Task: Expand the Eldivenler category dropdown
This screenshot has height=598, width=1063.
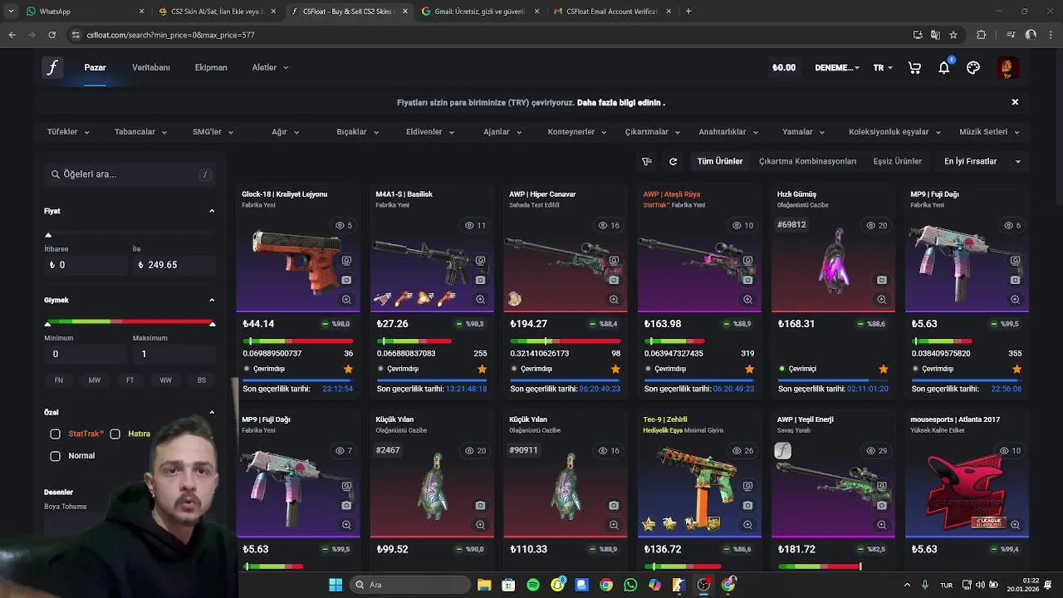Action: point(430,132)
